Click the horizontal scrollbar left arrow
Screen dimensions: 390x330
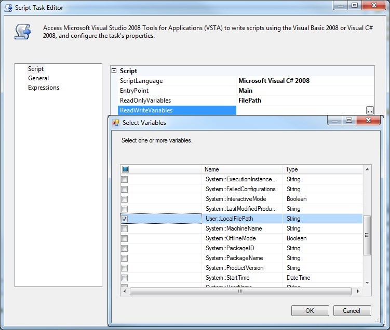click(125, 291)
